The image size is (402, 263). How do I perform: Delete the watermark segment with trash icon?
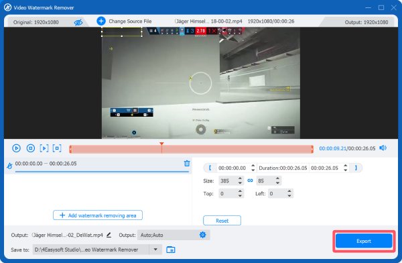coord(187,163)
